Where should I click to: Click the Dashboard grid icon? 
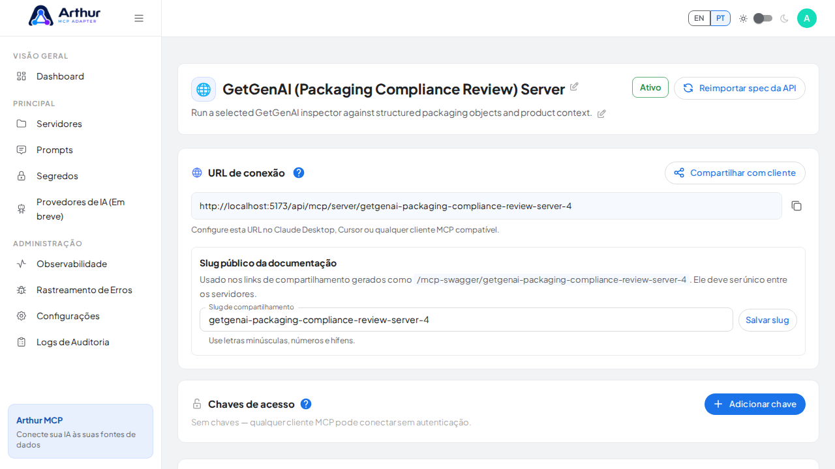point(22,76)
